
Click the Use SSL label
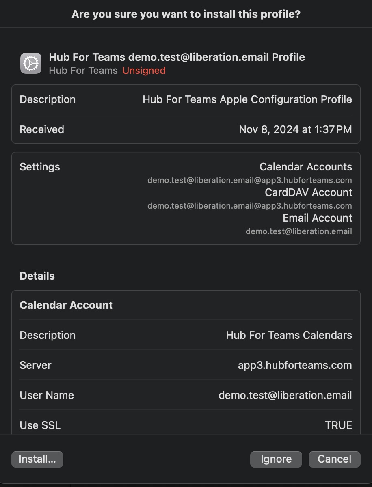click(x=40, y=425)
